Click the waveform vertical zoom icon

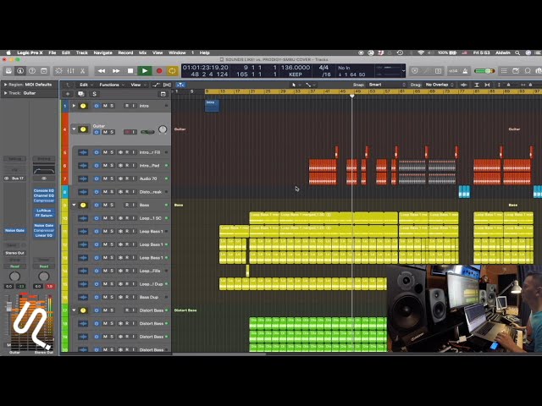(x=464, y=85)
